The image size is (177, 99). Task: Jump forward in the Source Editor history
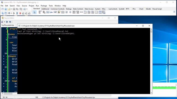(10, 22)
